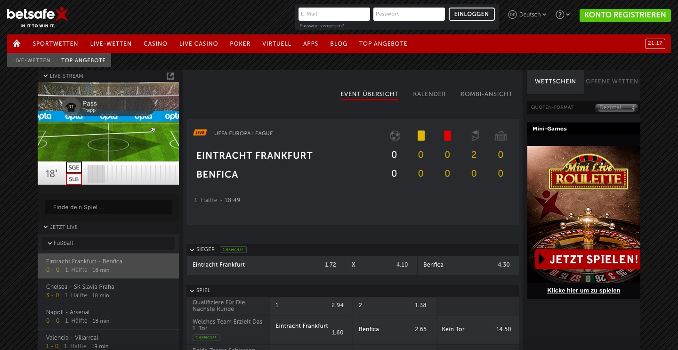
Task: Open Chelsea - SK Slavia Praha match
Action: pyautogui.click(x=108, y=292)
